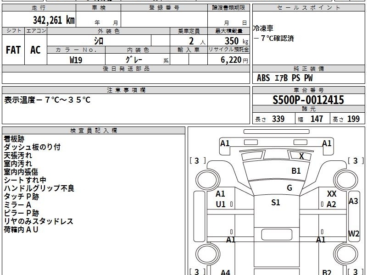Select the exterior color value シロ

(99, 41)
